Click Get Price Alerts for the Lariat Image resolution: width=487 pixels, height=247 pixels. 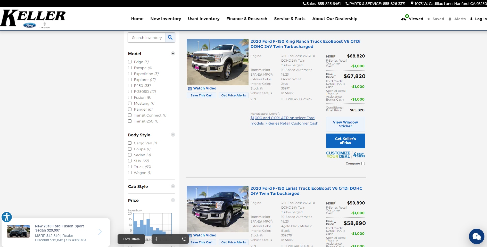(x=234, y=242)
